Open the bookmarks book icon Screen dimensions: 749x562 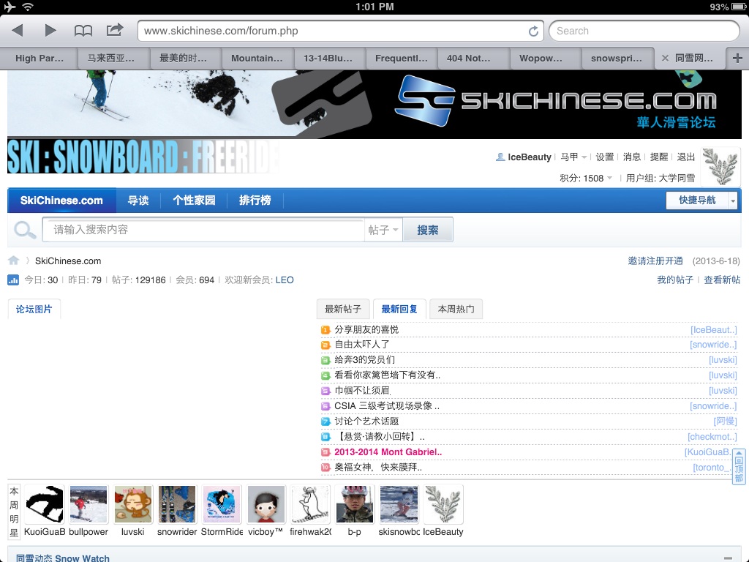83,31
